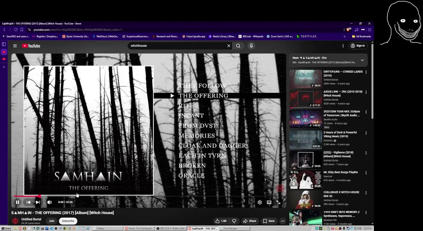Bookmark this page in Brave
423x231 pixels.
pyautogui.click(x=22, y=30)
